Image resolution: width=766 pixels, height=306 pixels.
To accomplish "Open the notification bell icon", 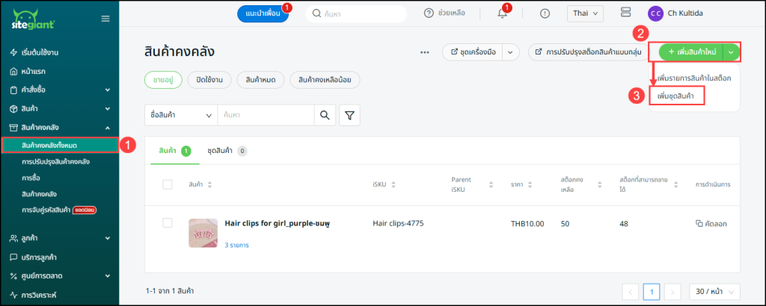I will click(503, 13).
